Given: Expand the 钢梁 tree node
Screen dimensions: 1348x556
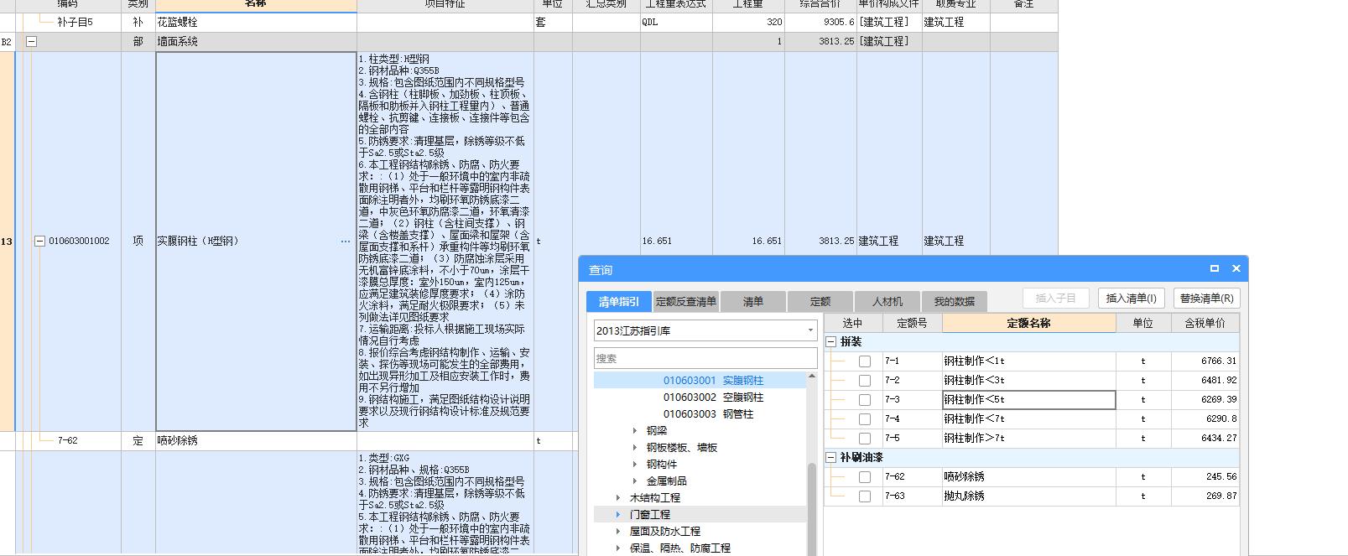Looking at the screenshot, I should (x=635, y=431).
